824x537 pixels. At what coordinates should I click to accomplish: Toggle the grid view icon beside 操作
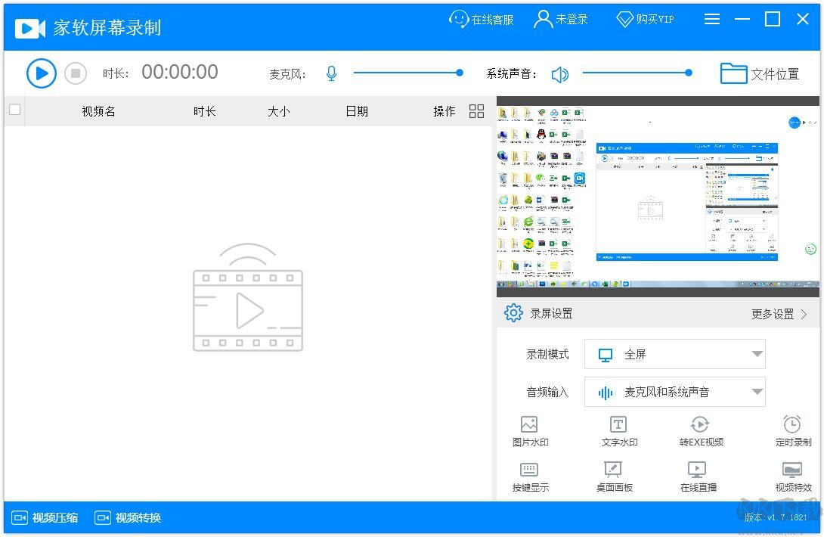click(476, 110)
